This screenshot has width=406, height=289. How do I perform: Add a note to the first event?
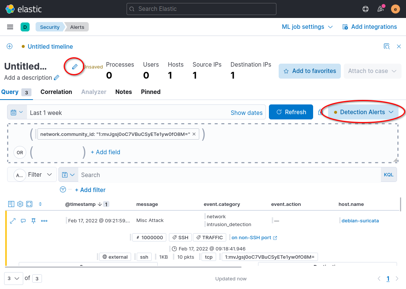(23, 221)
